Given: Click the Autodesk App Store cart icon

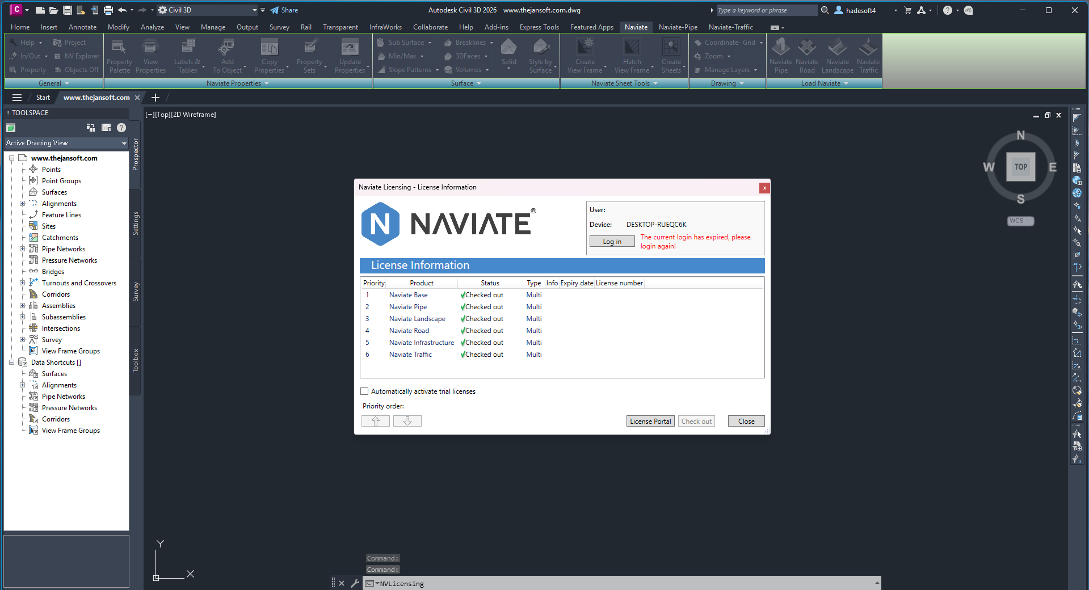Looking at the screenshot, I should coord(907,10).
